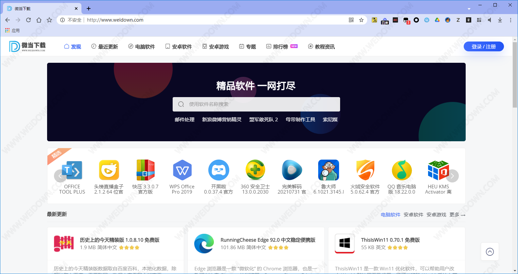Open the Baidu extension icon
The width and height of the screenshot is (518, 274).
pos(385,21)
